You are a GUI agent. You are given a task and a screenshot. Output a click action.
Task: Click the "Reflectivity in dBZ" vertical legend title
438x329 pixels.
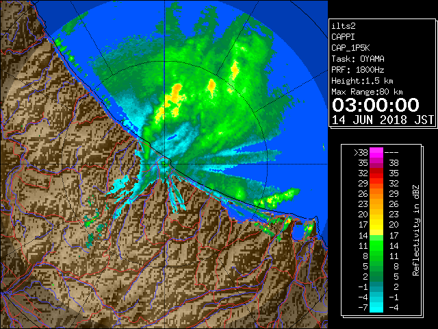[415, 230]
